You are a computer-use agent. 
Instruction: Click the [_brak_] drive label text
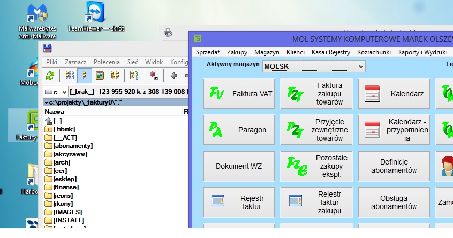pos(82,92)
